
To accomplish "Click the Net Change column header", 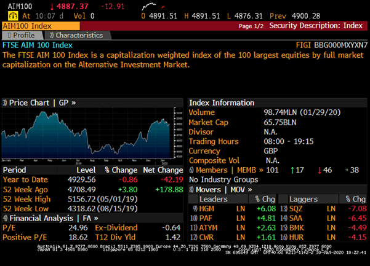I will pos(163,170).
